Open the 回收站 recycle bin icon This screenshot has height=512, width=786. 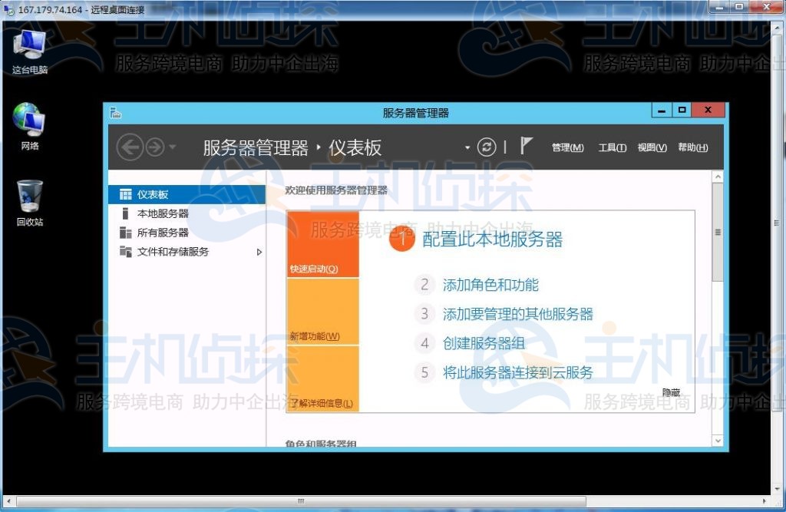click(28, 194)
